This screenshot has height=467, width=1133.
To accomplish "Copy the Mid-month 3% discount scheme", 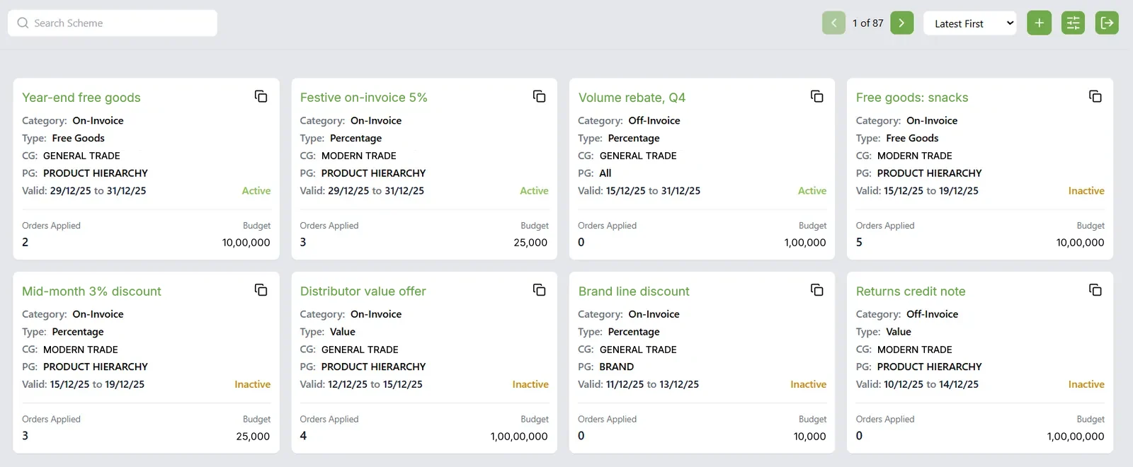I will [x=261, y=290].
